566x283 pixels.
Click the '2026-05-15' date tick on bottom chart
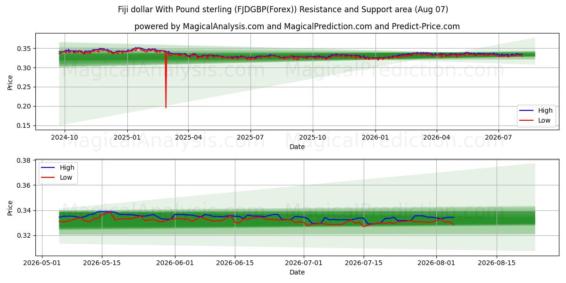tap(102, 263)
